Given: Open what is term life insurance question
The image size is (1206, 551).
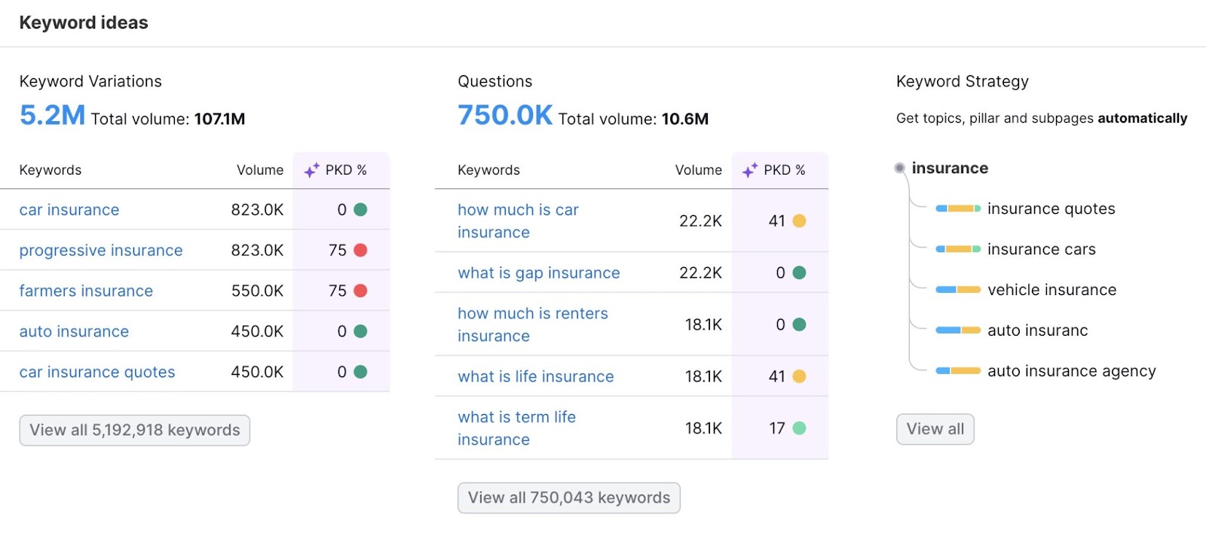Looking at the screenshot, I should click(516, 428).
